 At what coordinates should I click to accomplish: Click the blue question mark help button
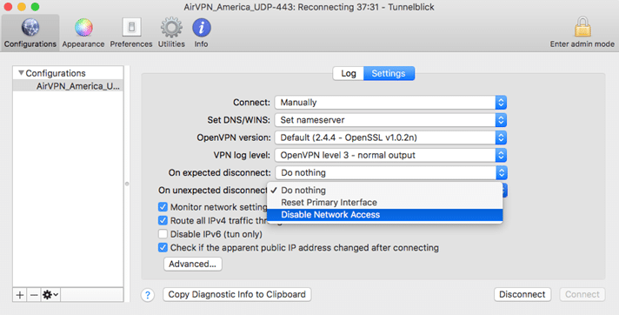[x=148, y=295]
